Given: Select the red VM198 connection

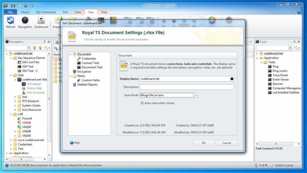Looking at the screenshot, I should coord(27,123).
